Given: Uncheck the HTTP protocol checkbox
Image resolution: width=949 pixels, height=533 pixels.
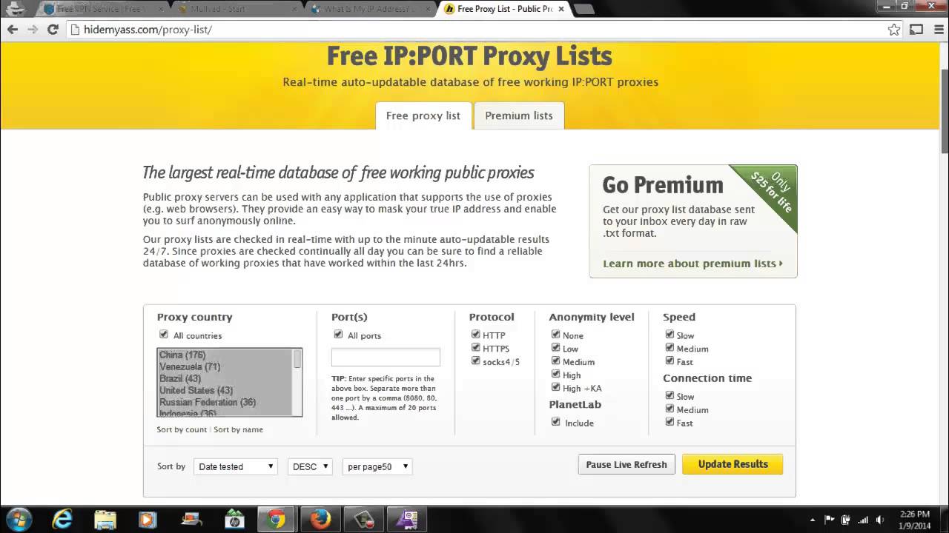Looking at the screenshot, I should [475, 335].
